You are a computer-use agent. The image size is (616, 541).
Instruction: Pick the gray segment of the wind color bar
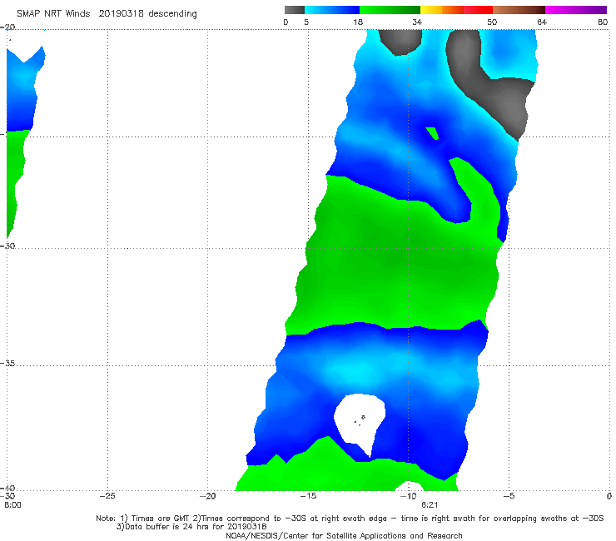295,10
